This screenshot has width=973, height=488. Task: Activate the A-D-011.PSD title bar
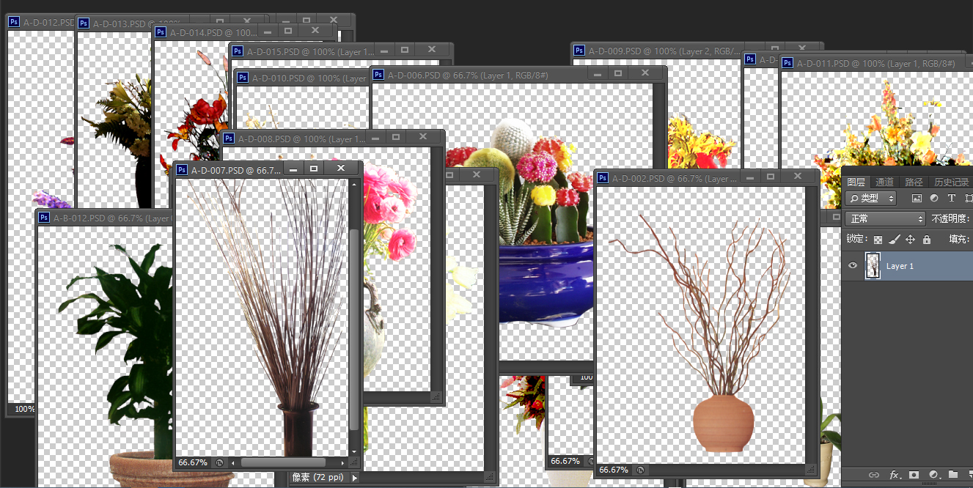(876, 64)
